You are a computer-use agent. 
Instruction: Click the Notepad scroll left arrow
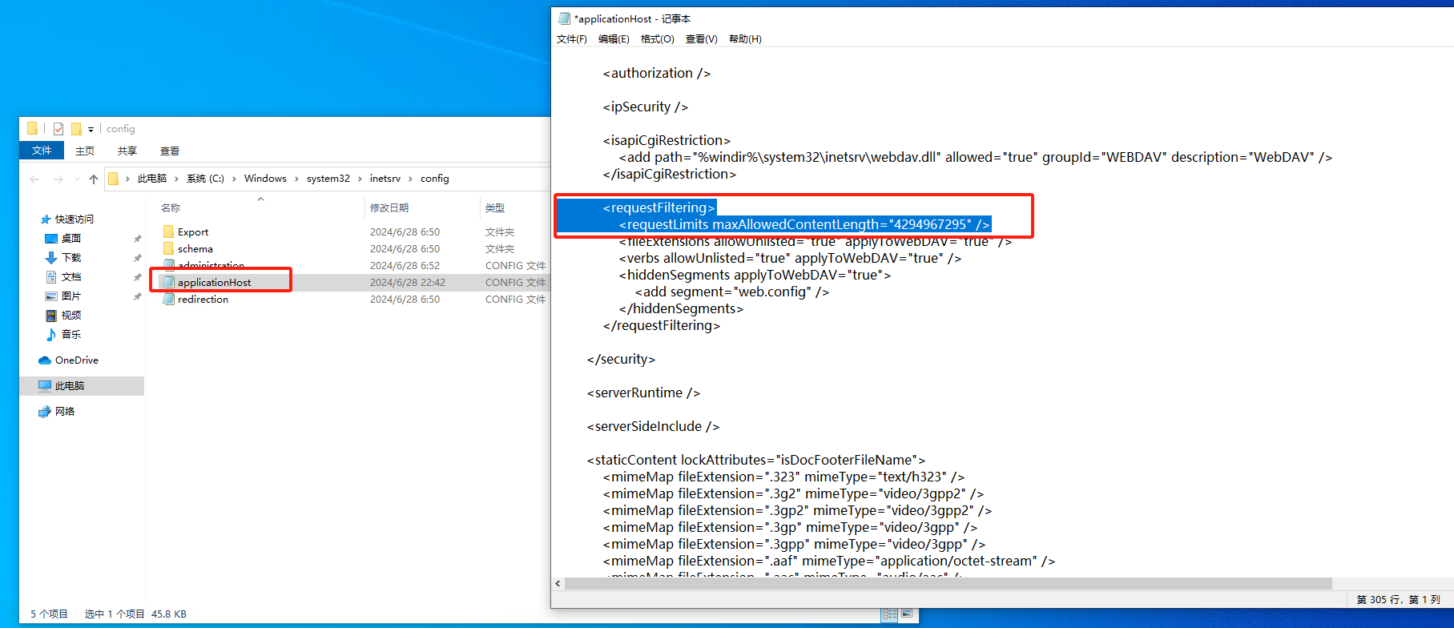point(558,583)
